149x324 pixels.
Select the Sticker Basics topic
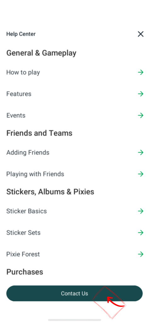click(74, 211)
